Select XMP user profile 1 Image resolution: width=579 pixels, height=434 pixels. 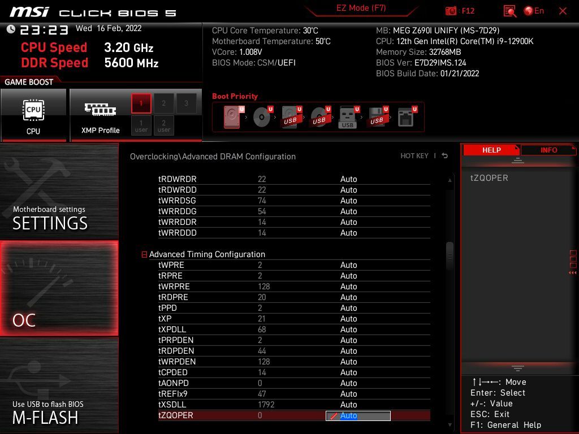point(141,126)
